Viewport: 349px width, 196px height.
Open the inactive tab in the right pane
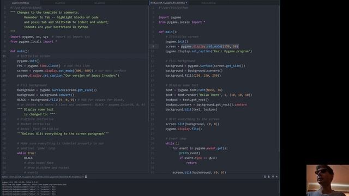(x=208, y=3)
